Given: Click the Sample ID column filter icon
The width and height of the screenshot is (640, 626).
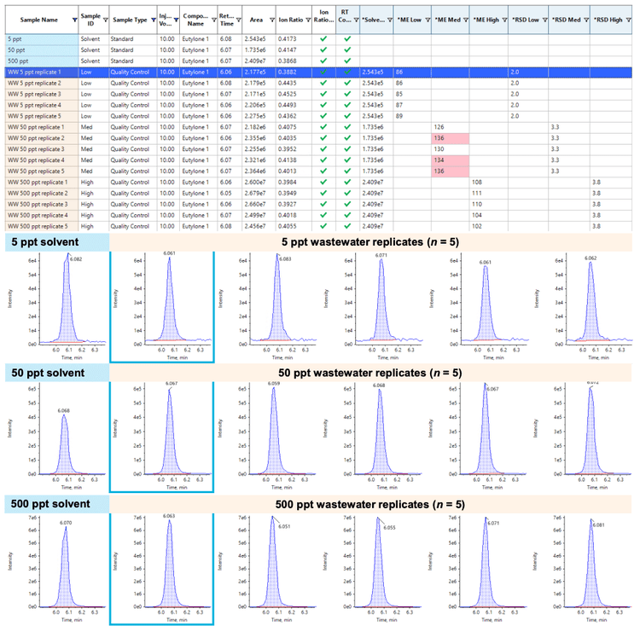Looking at the screenshot, I should [x=104, y=18].
